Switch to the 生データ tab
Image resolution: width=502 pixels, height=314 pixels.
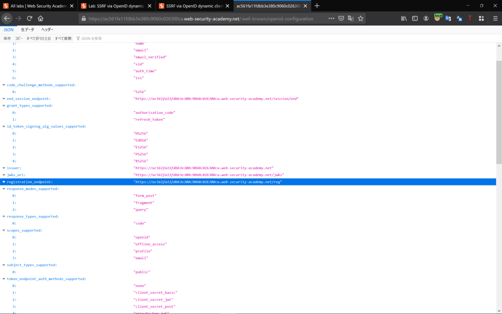(x=27, y=29)
